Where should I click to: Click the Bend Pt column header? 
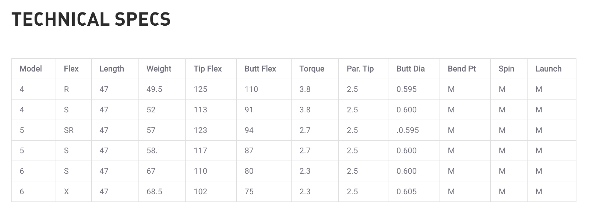point(462,69)
